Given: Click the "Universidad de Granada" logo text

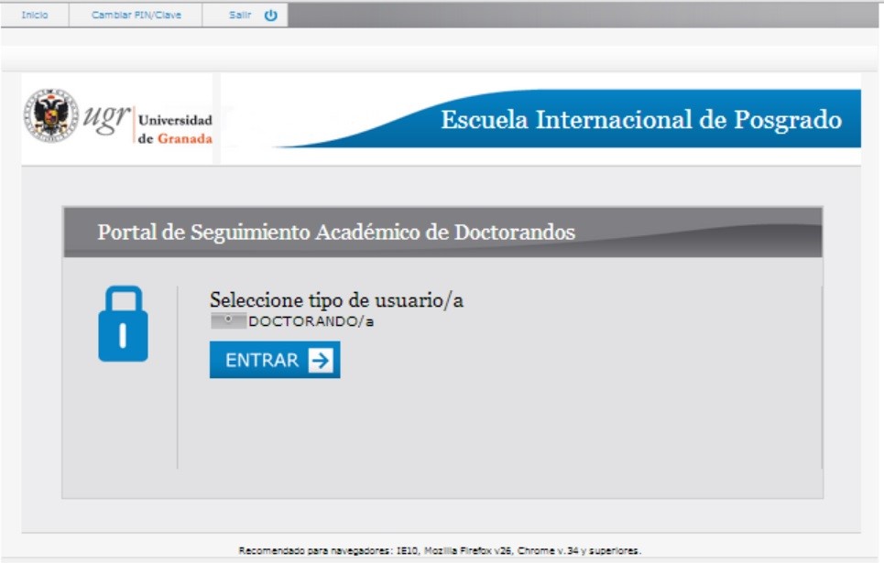Looking at the screenshot, I should point(174,129).
